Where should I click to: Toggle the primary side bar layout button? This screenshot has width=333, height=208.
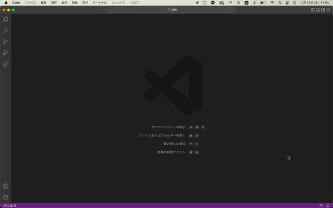pyautogui.click(x=313, y=10)
